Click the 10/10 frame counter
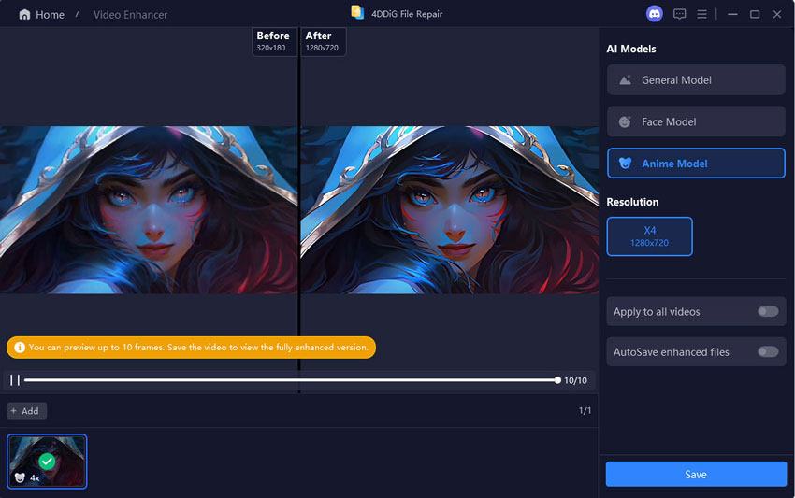This screenshot has height=498, width=795. (575, 380)
